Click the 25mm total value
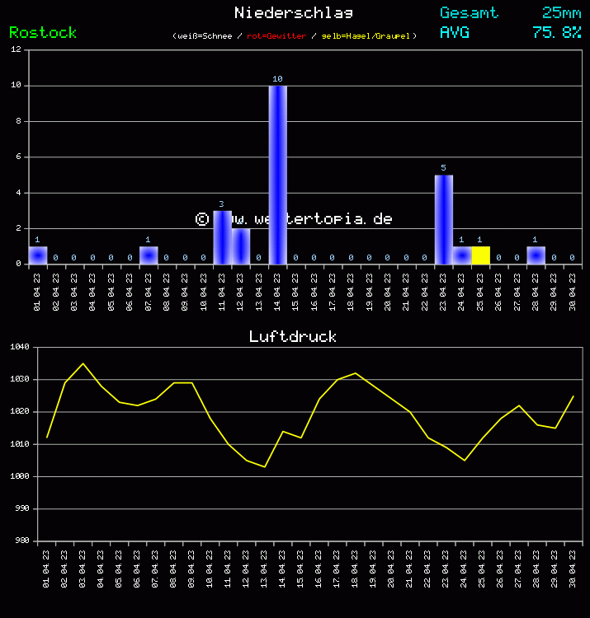 tap(561, 12)
